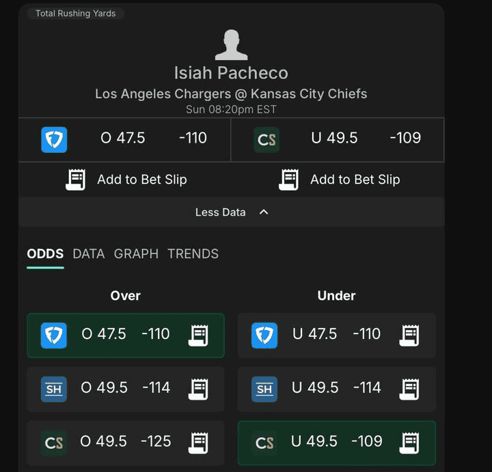Click the Isiah Pacheco player avatar
This screenshot has height=472, width=492.
[231, 45]
